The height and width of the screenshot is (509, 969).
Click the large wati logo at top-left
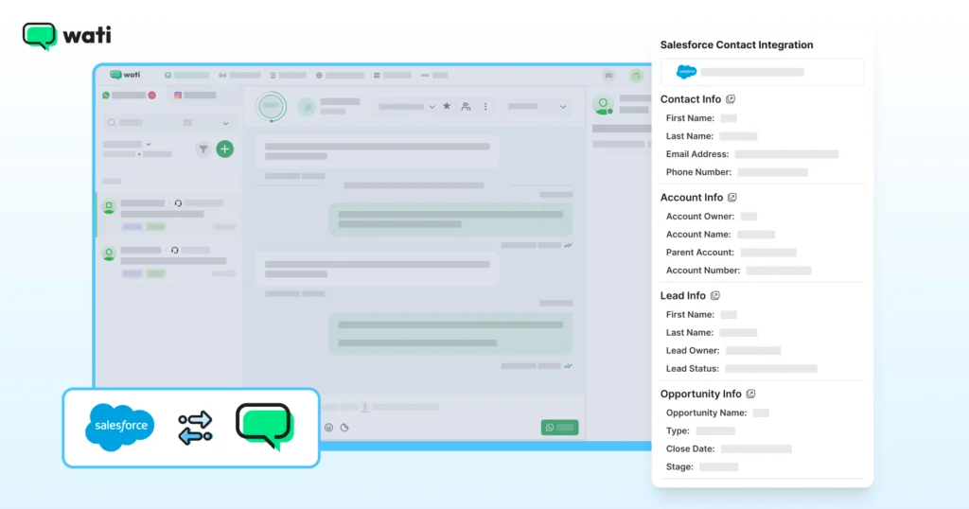click(67, 36)
